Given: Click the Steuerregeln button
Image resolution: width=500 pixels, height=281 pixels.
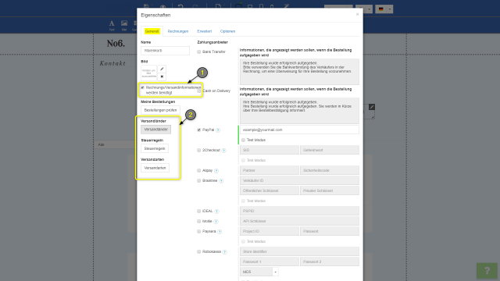Looking at the screenshot, I should pyautogui.click(x=155, y=148).
